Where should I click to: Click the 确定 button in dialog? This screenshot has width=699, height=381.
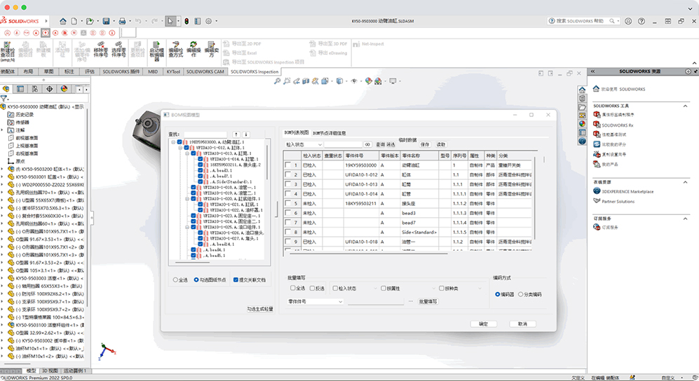(483, 324)
